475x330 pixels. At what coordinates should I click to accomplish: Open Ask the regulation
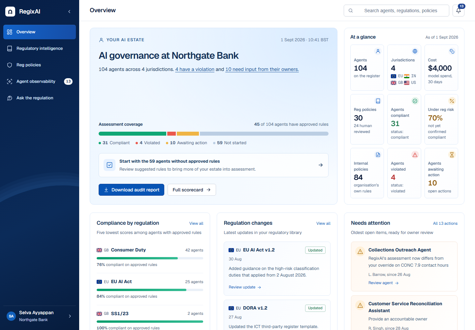click(x=40, y=98)
